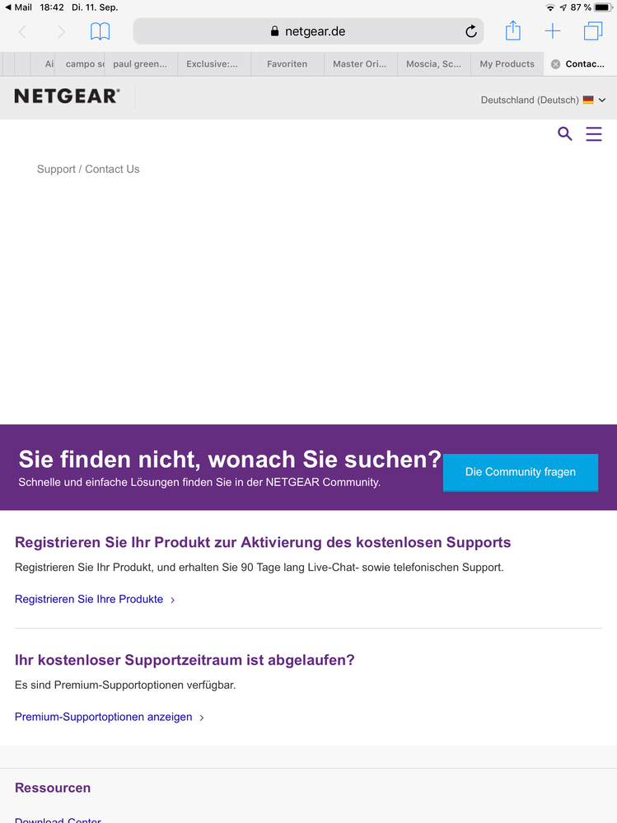
Task: Click the NETGEAR logo
Action: pos(68,96)
